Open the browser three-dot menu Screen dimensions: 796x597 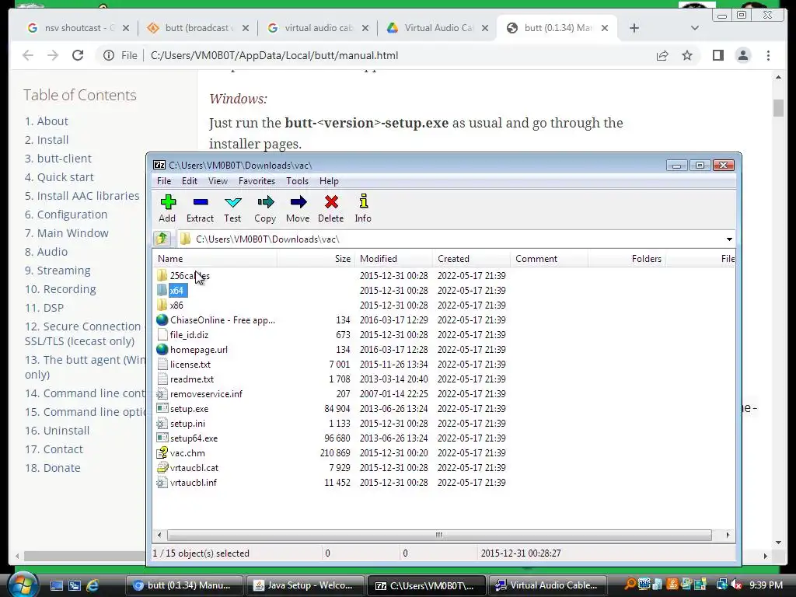[x=768, y=55]
